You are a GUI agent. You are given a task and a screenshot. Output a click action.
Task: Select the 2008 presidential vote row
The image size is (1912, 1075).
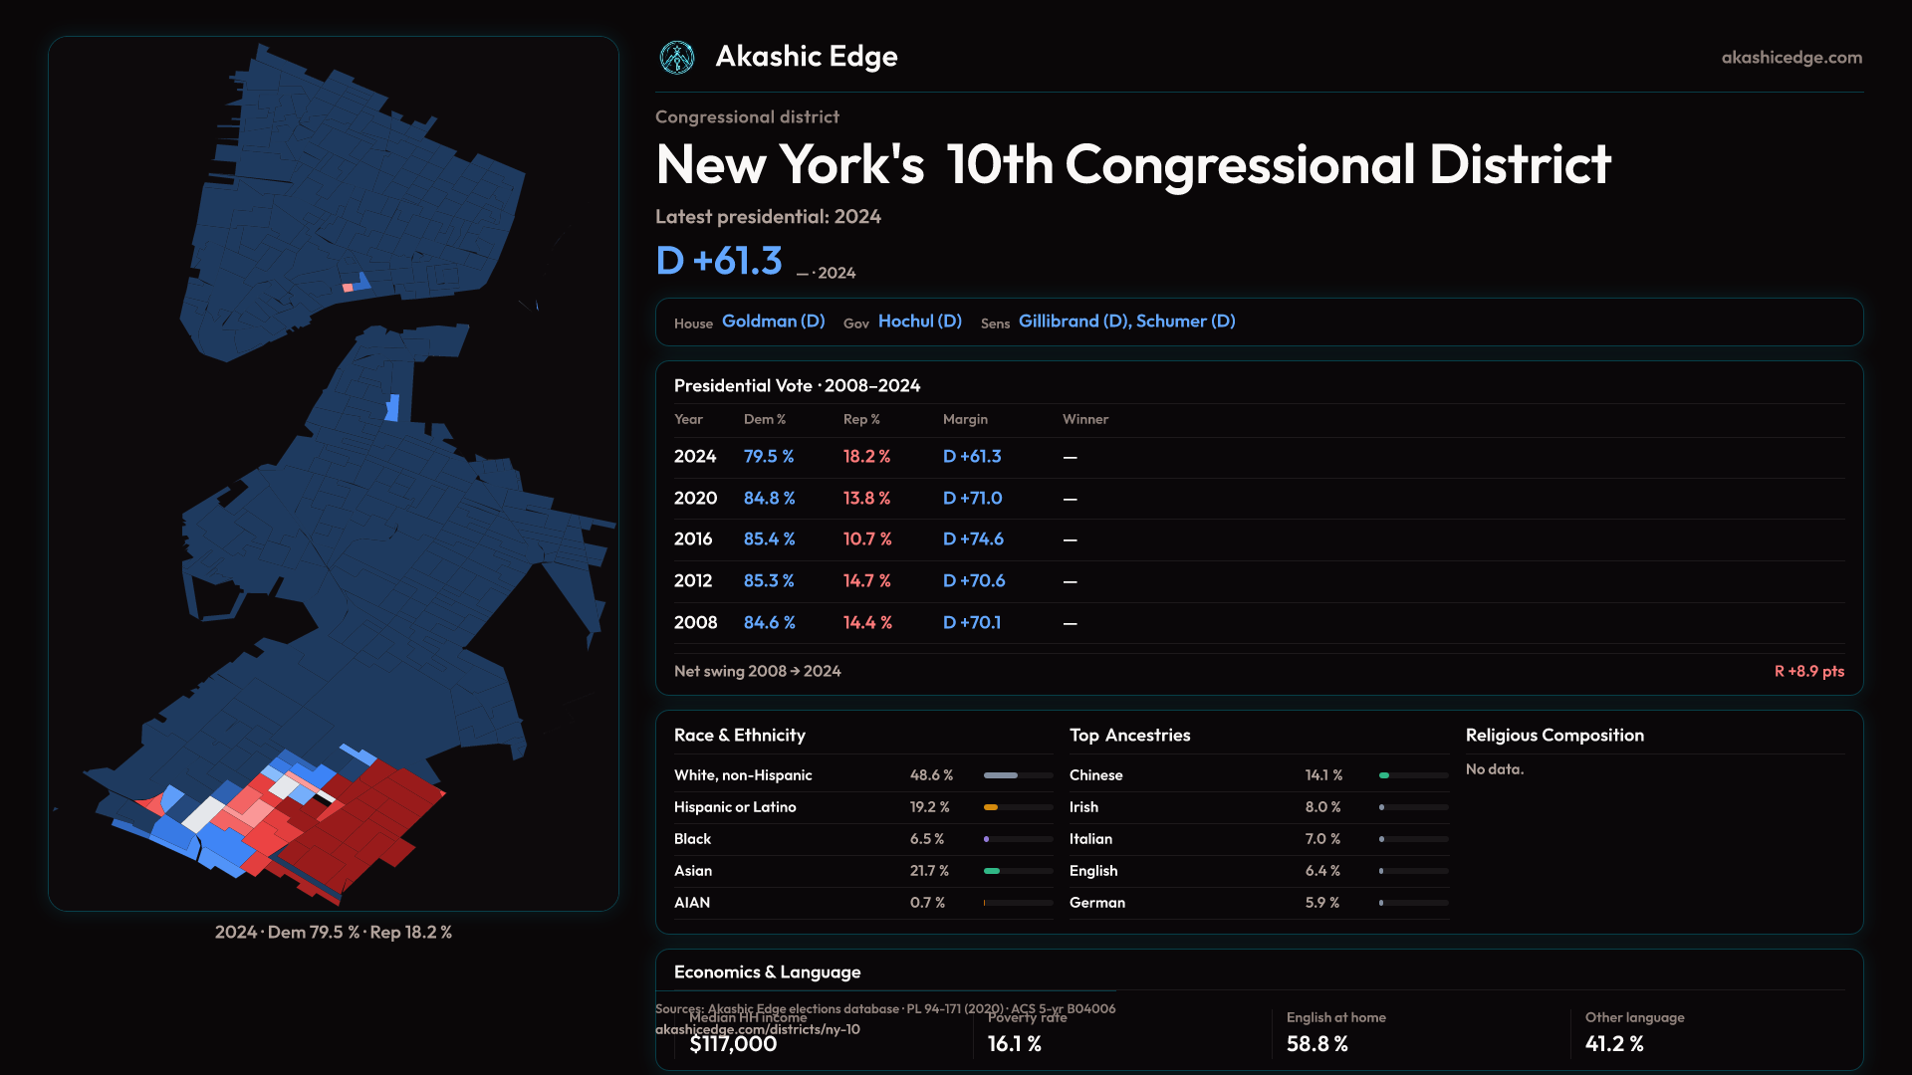(695, 623)
